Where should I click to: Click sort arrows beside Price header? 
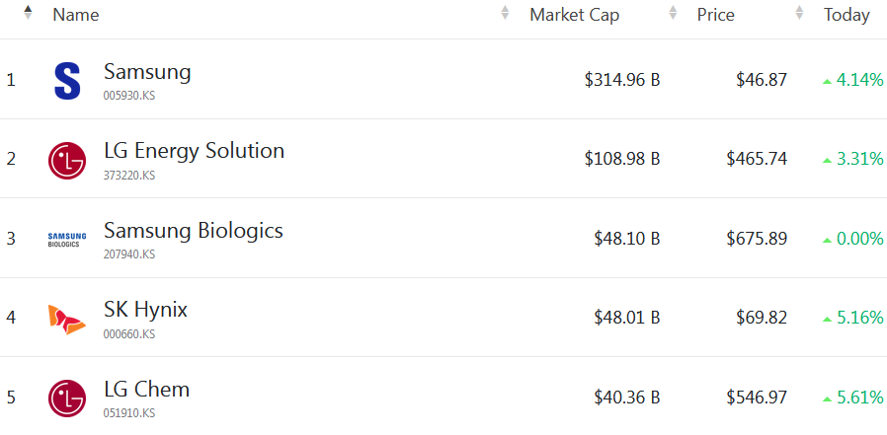[674, 14]
